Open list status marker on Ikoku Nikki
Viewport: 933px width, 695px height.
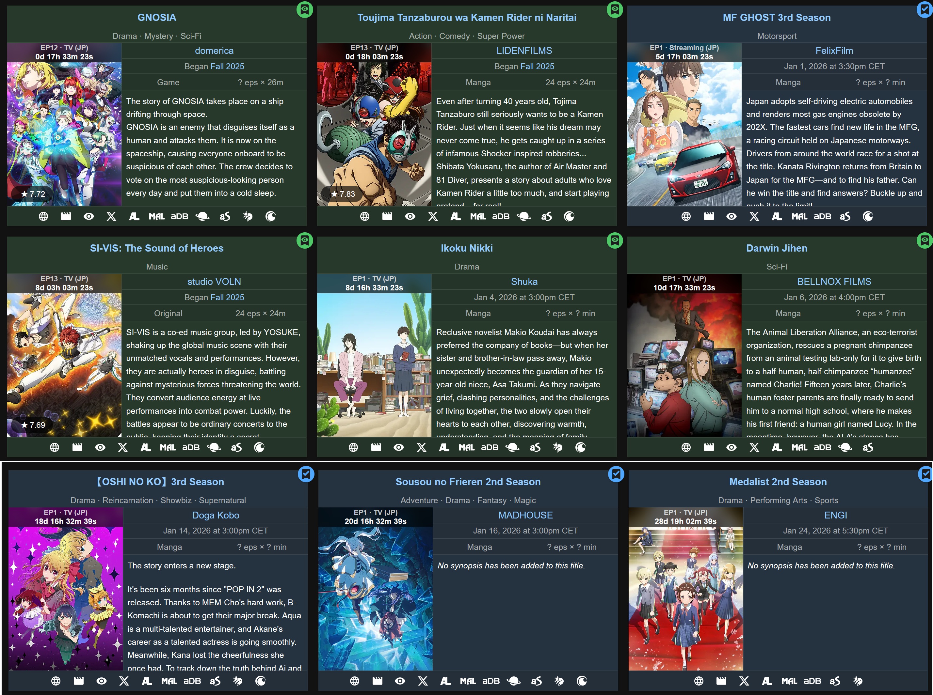pos(615,240)
